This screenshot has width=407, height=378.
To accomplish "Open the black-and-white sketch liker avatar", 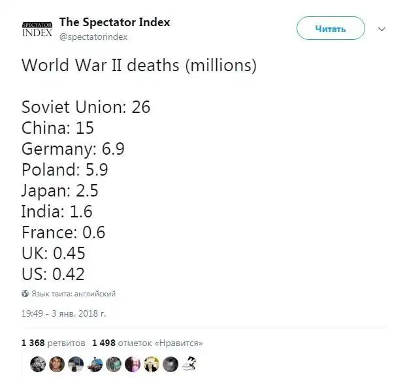I will click(189, 363).
